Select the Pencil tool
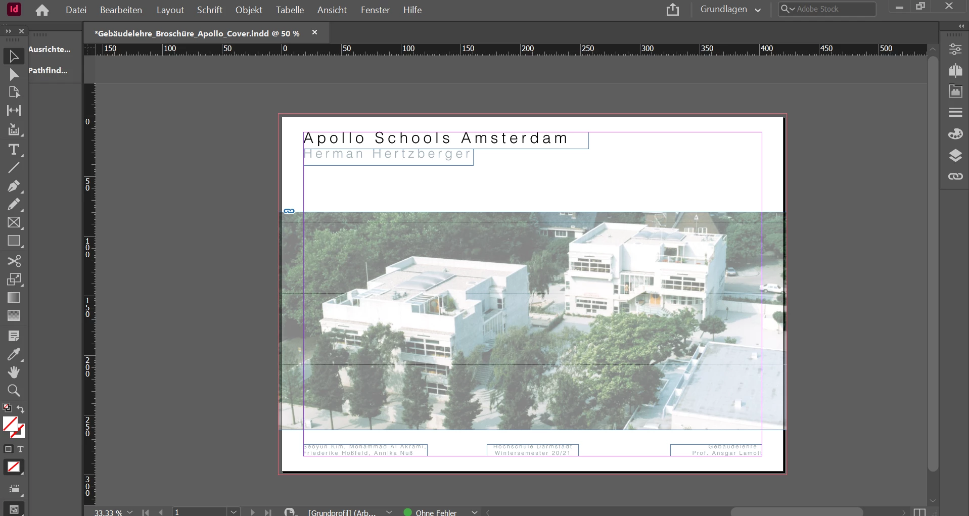The width and height of the screenshot is (969, 516). click(x=14, y=204)
